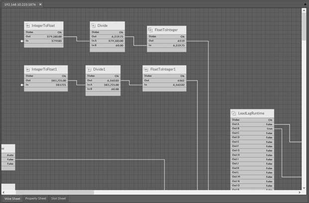This screenshot has width=309, height=203.
Task: Select Out A row in LeadLagRuntime
Action: (x=252, y=124)
